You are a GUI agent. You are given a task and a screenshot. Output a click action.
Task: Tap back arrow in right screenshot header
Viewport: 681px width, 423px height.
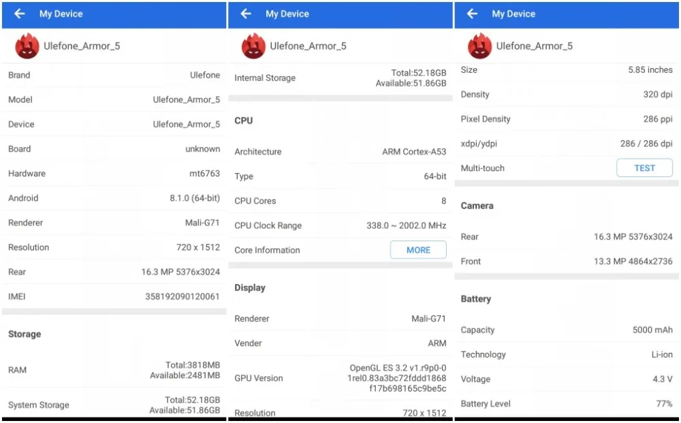coord(472,14)
